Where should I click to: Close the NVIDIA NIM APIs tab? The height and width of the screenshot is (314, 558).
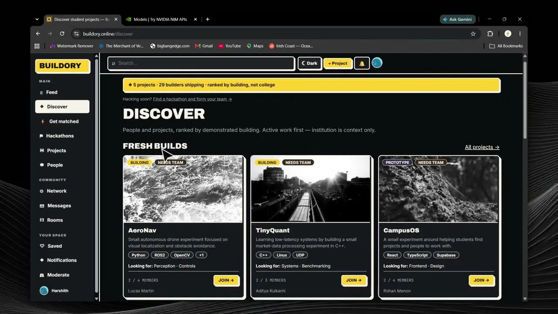click(195, 19)
